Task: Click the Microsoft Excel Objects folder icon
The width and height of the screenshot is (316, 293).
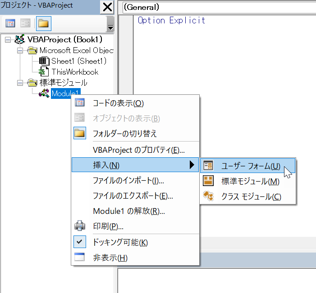Action: point(32,50)
